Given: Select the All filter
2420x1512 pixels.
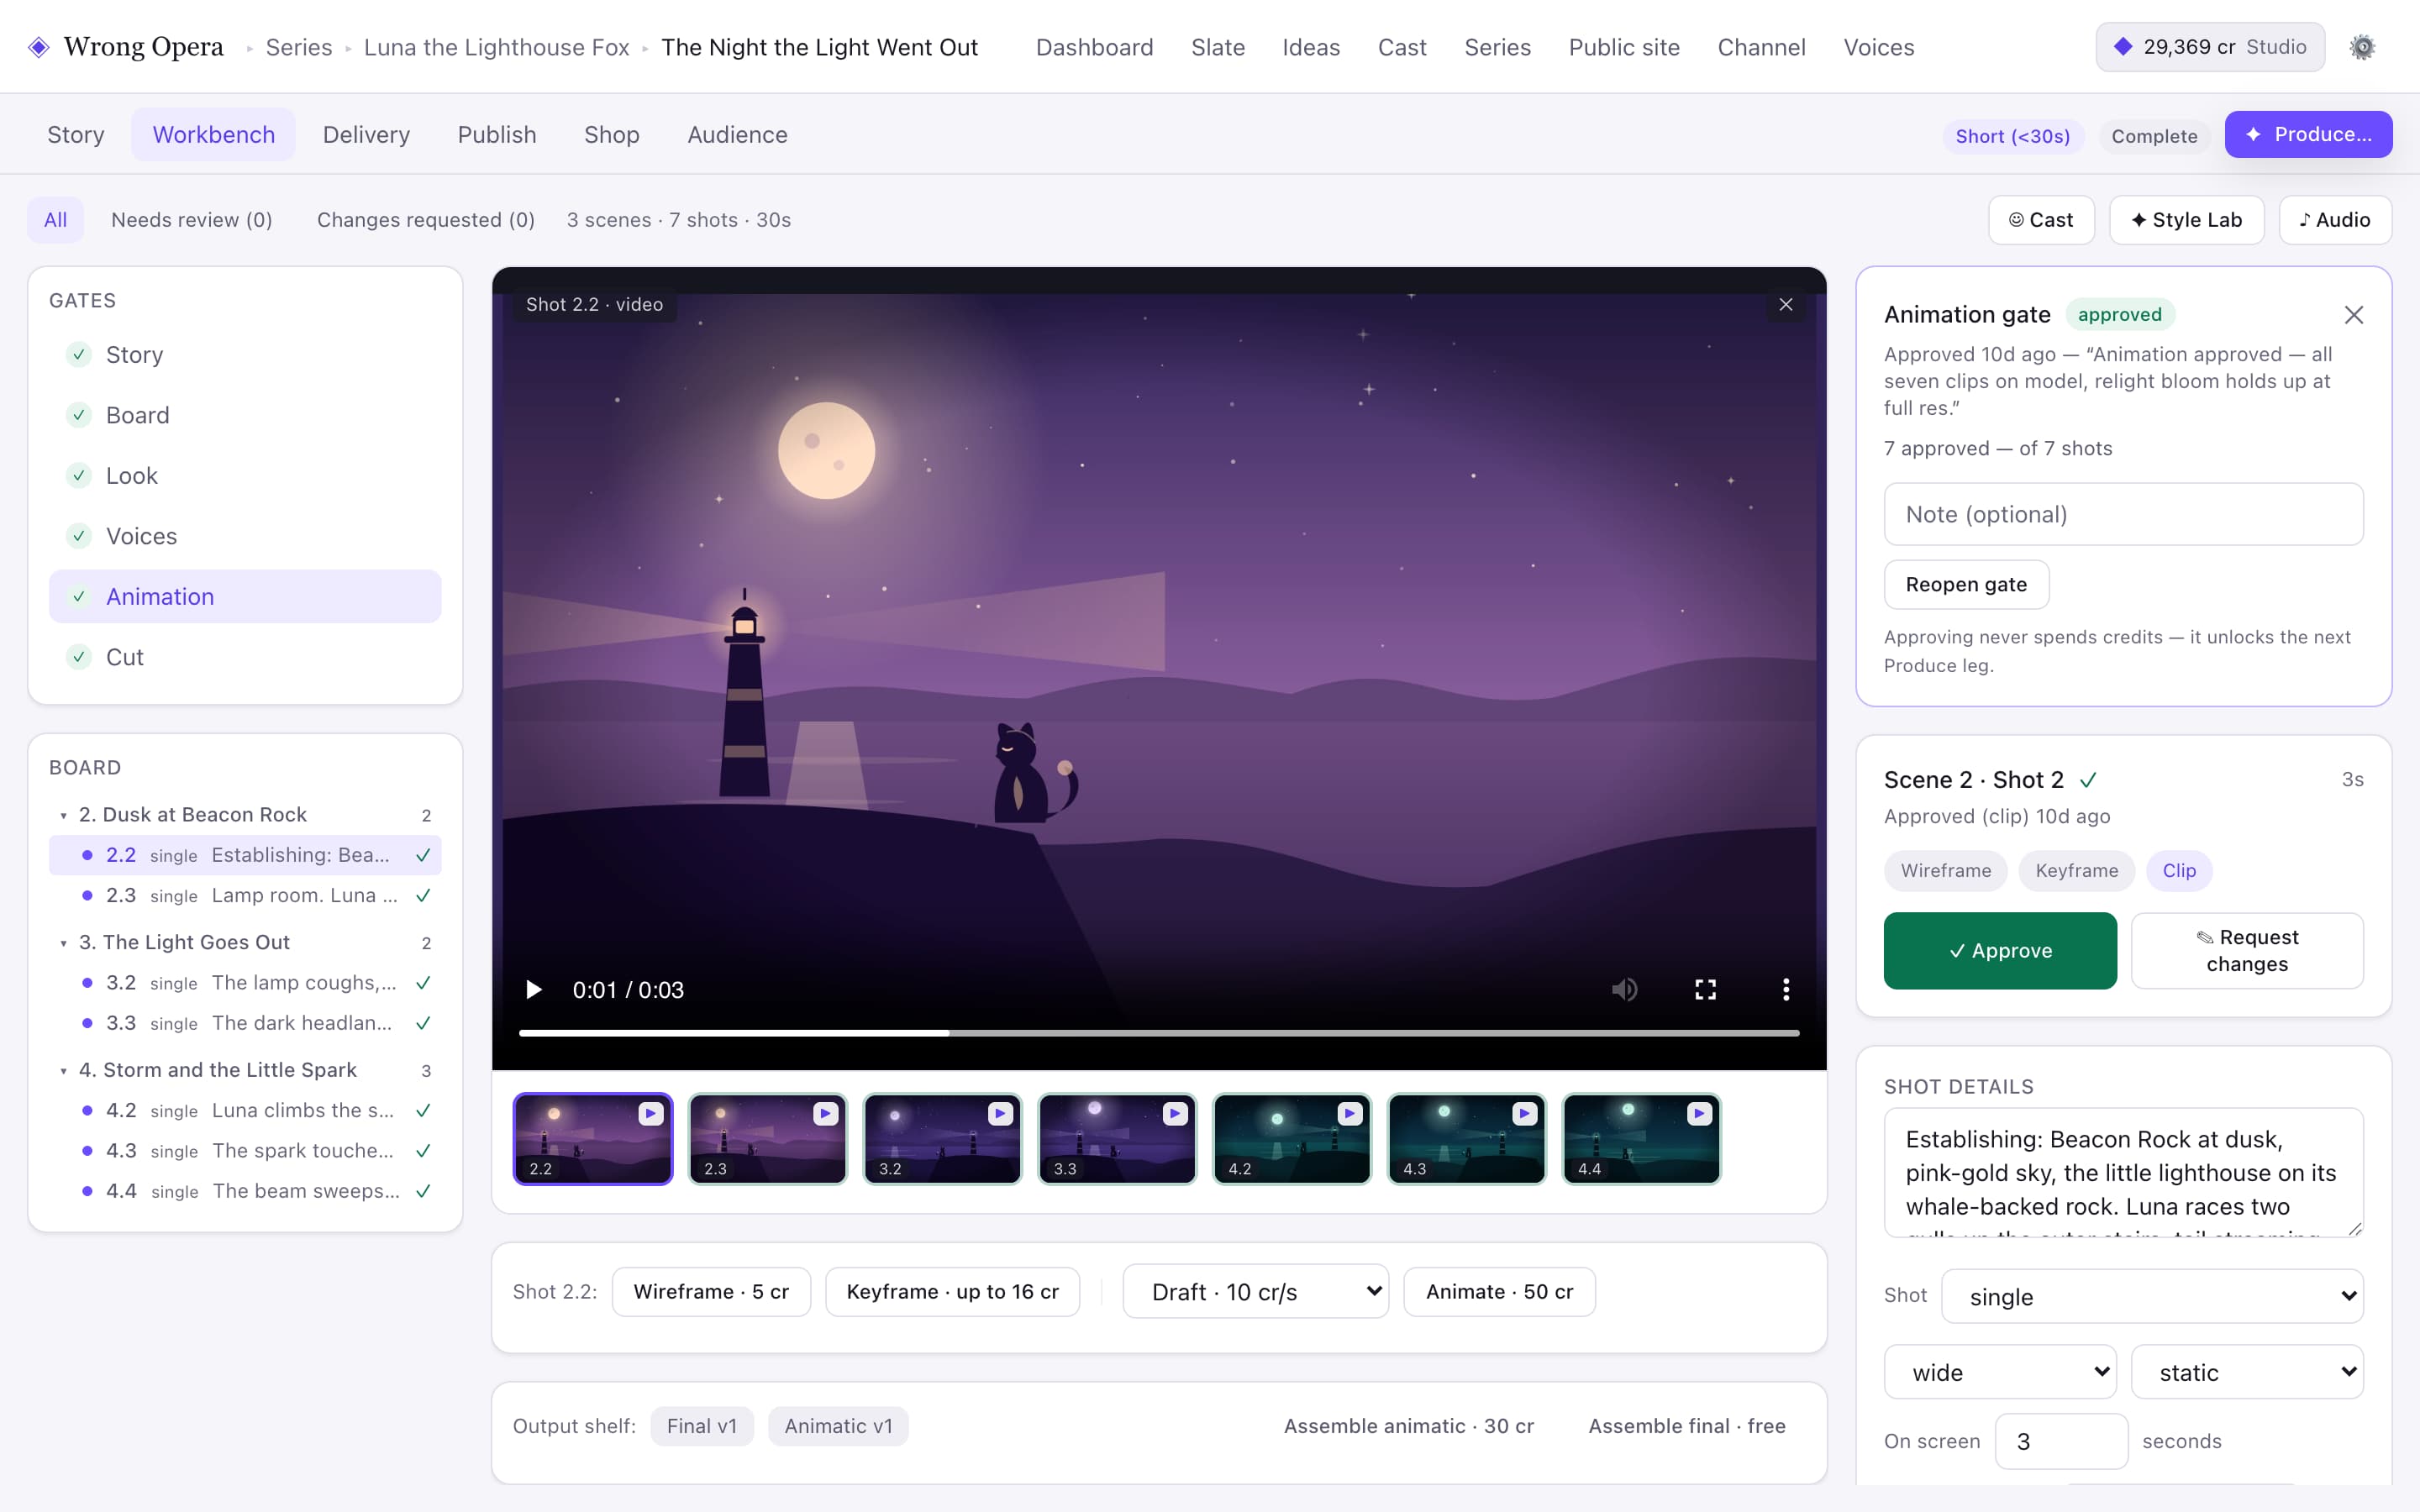Looking at the screenshot, I should coord(55,220).
